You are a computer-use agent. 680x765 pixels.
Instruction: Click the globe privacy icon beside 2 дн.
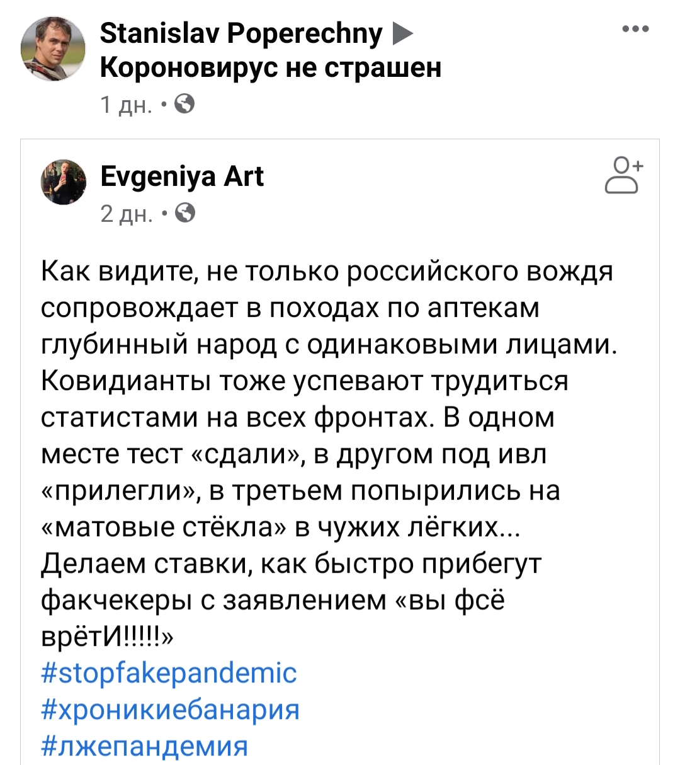coord(184,214)
